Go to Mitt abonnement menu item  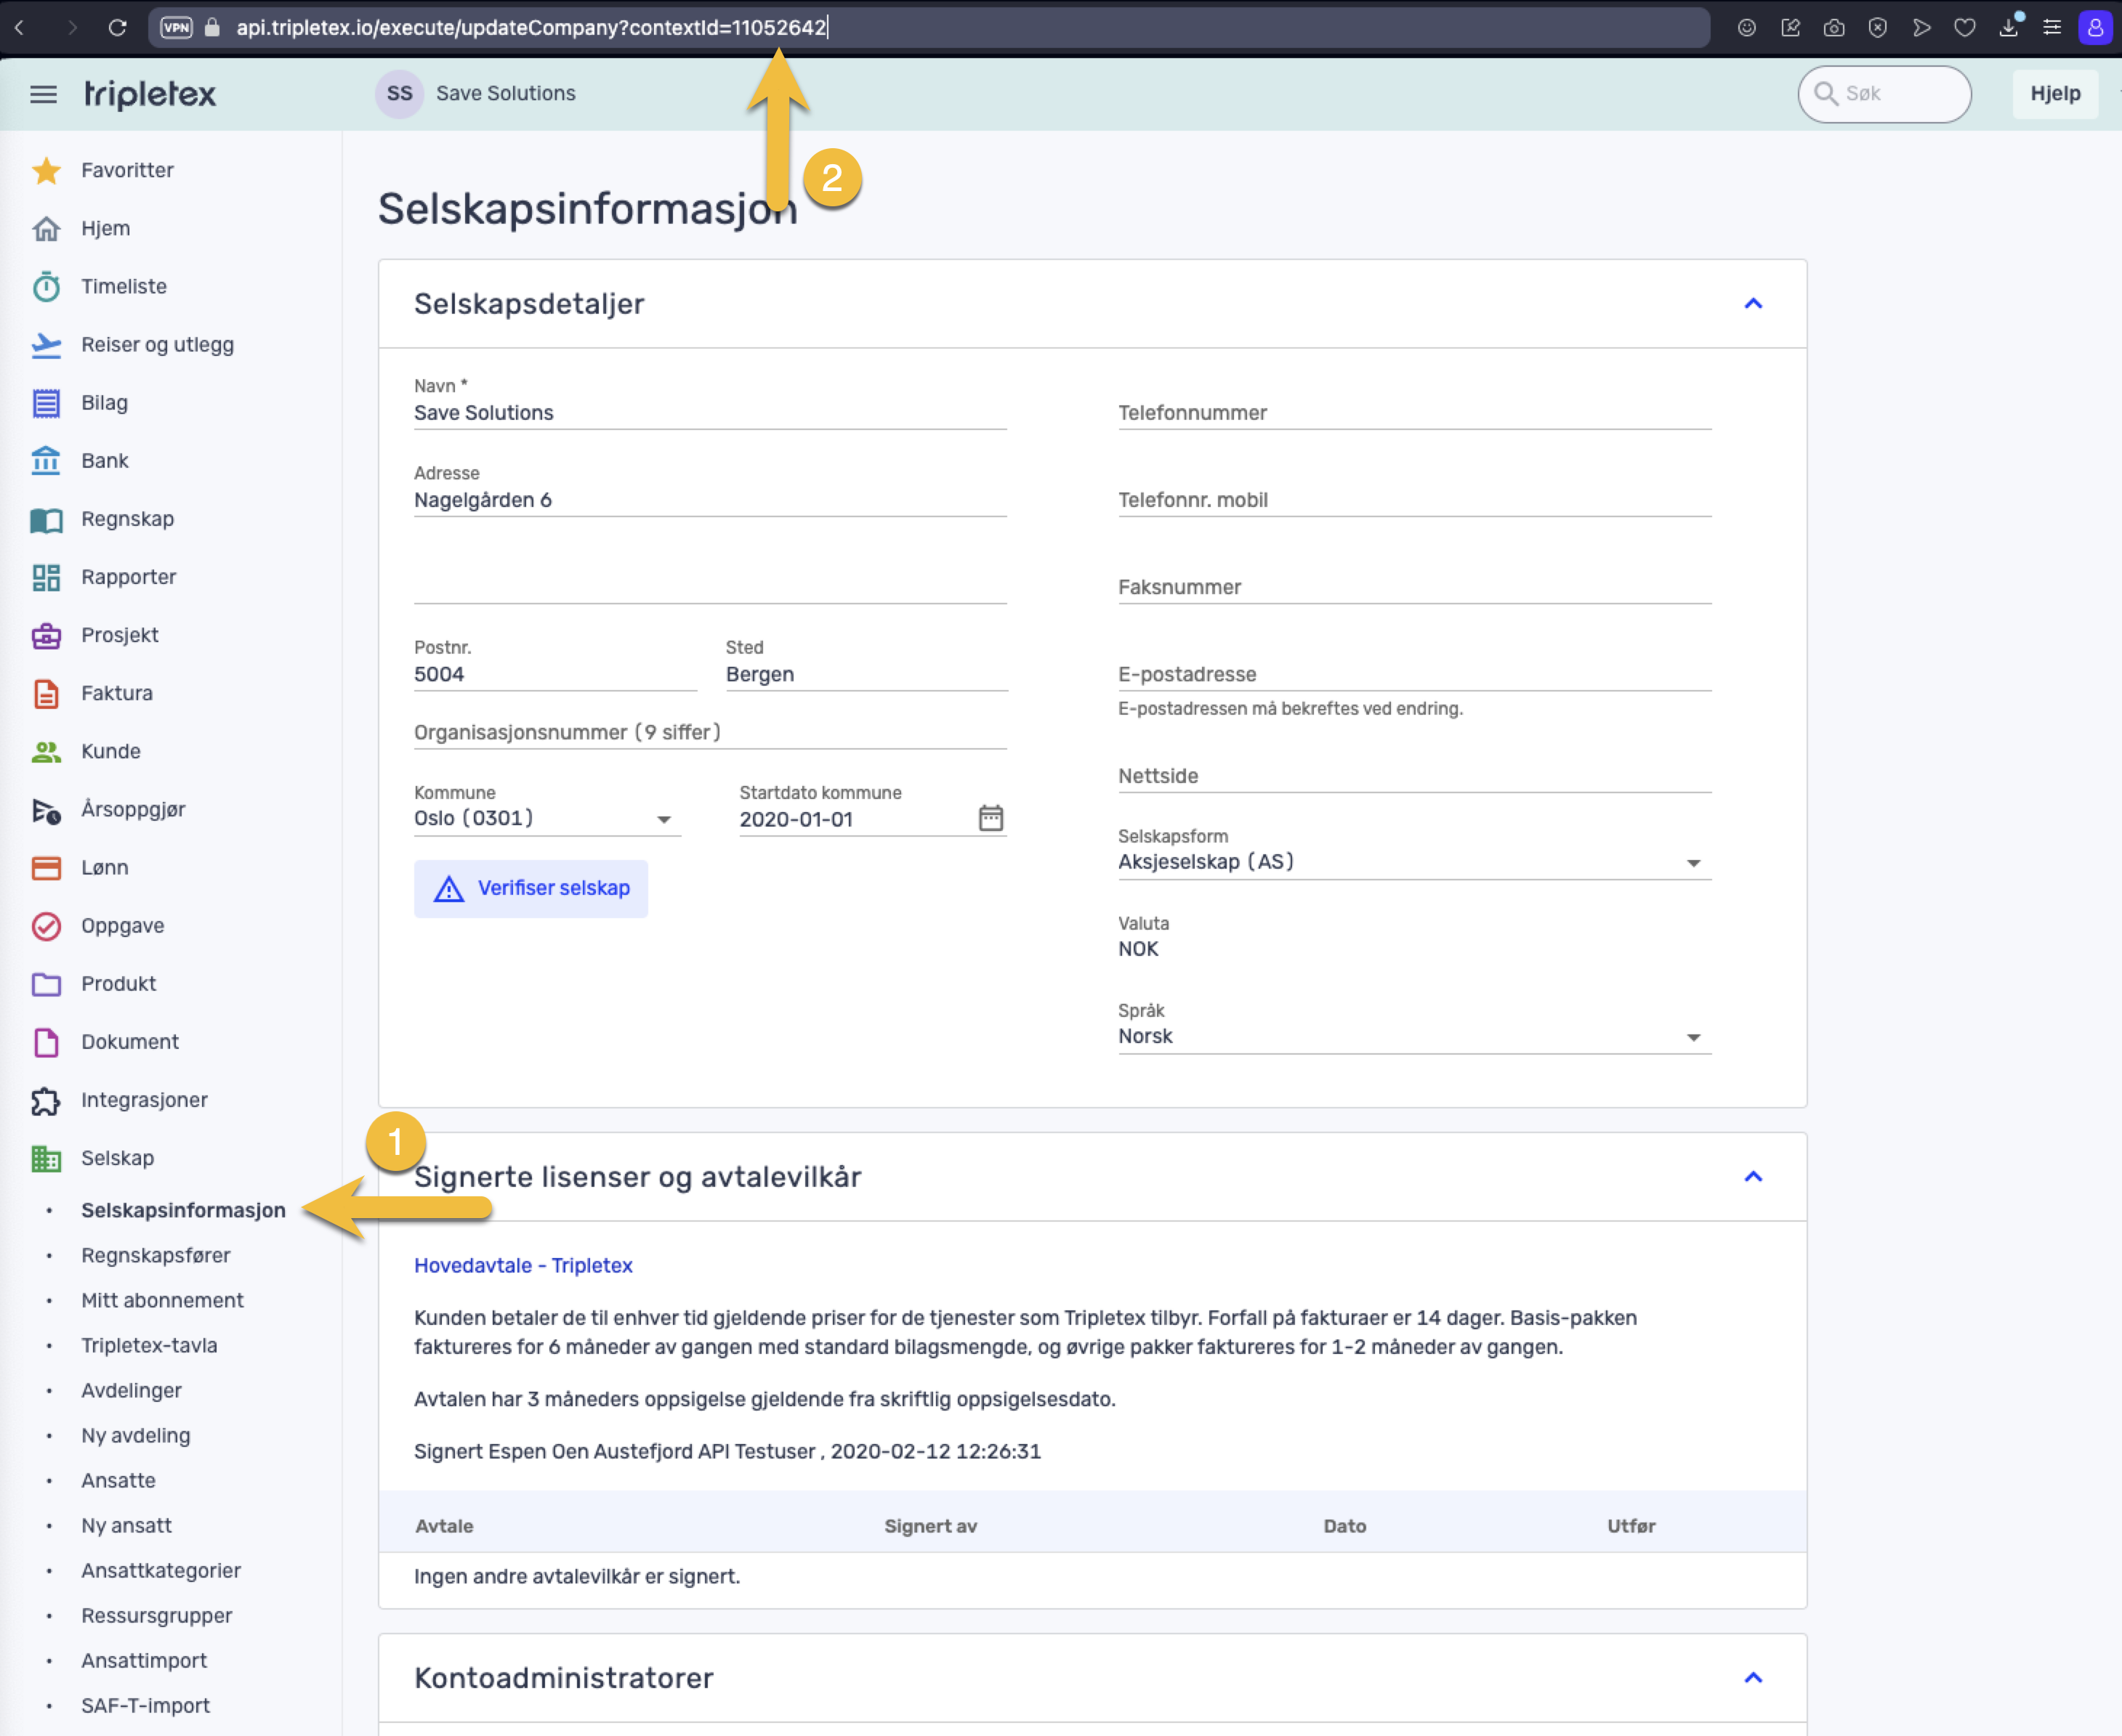pyautogui.click(x=162, y=1300)
